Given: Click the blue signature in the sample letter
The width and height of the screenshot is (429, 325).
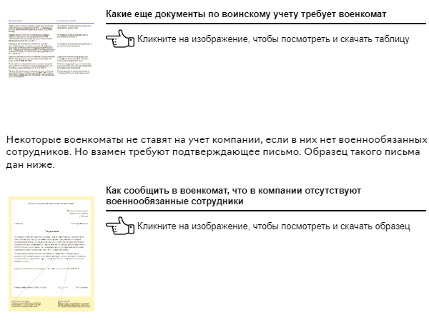Looking at the screenshot, I should 63,286.
